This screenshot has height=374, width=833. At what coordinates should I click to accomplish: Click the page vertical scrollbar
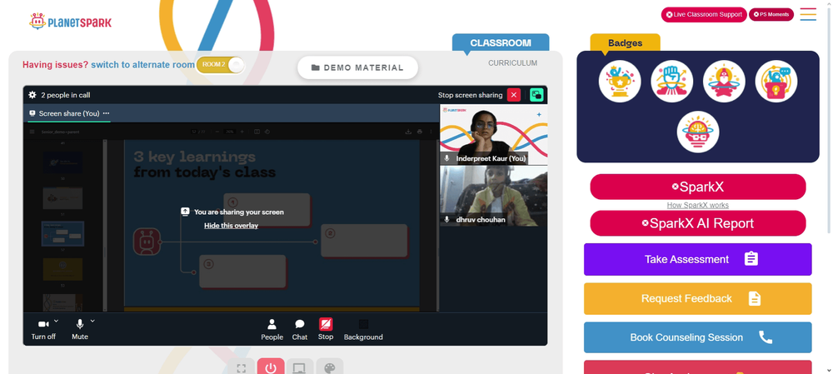tap(830, 120)
